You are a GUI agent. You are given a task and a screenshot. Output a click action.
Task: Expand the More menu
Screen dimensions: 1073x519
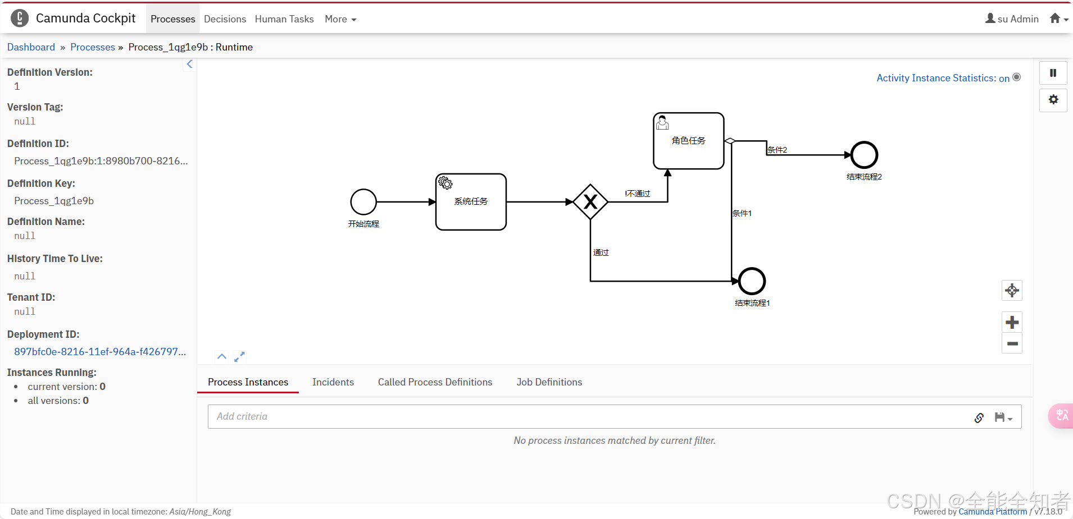tap(340, 19)
